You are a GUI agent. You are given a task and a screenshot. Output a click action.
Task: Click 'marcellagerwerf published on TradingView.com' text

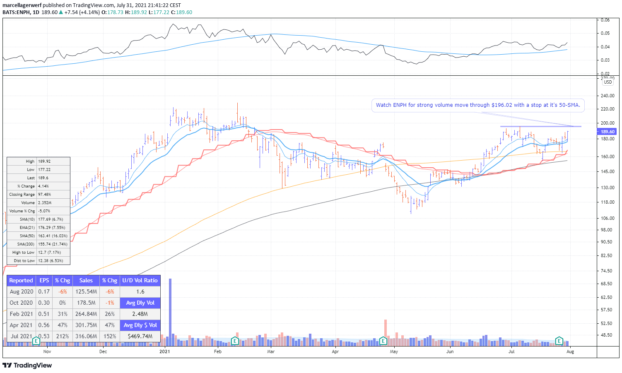click(58, 5)
